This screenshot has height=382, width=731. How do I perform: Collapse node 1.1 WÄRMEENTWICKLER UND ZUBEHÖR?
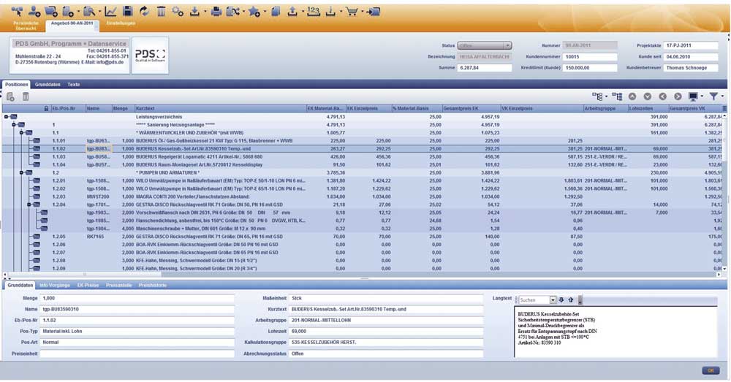pos(21,133)
